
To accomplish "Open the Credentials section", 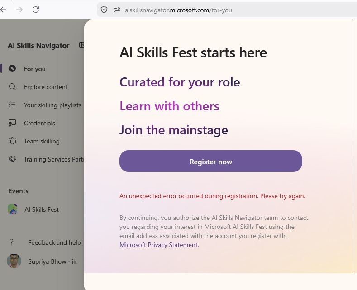I will tap(40, 123).
